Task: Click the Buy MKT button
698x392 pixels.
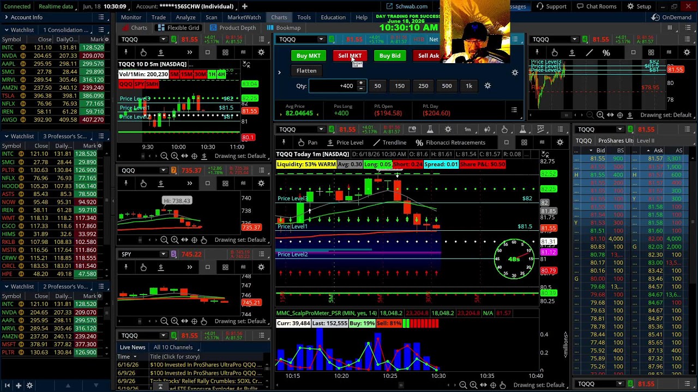Action: pos(308,56)
